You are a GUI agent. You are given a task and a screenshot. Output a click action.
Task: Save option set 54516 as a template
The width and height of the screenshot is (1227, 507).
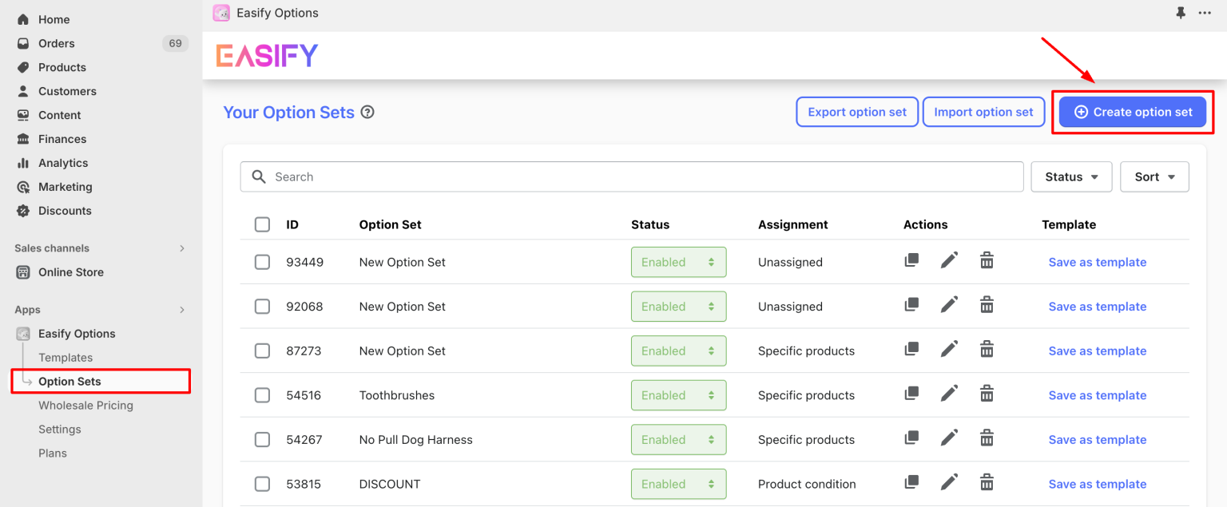coord(1097,394)
